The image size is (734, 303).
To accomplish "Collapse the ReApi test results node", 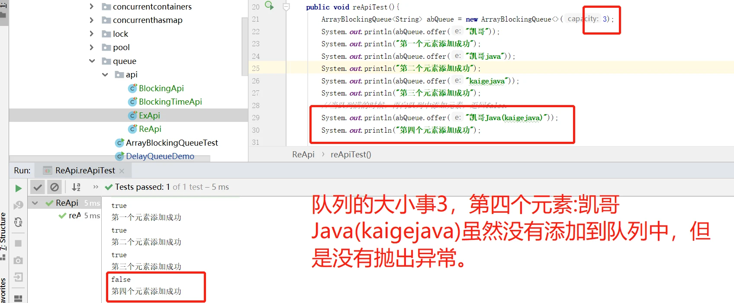I will pos(35,203).
